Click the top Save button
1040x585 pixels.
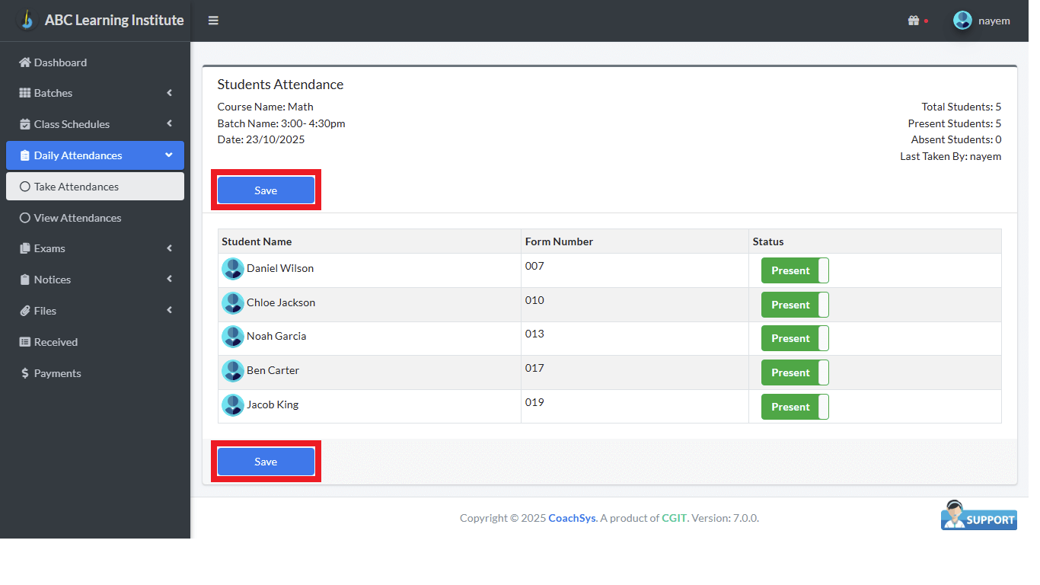point(266,190)
